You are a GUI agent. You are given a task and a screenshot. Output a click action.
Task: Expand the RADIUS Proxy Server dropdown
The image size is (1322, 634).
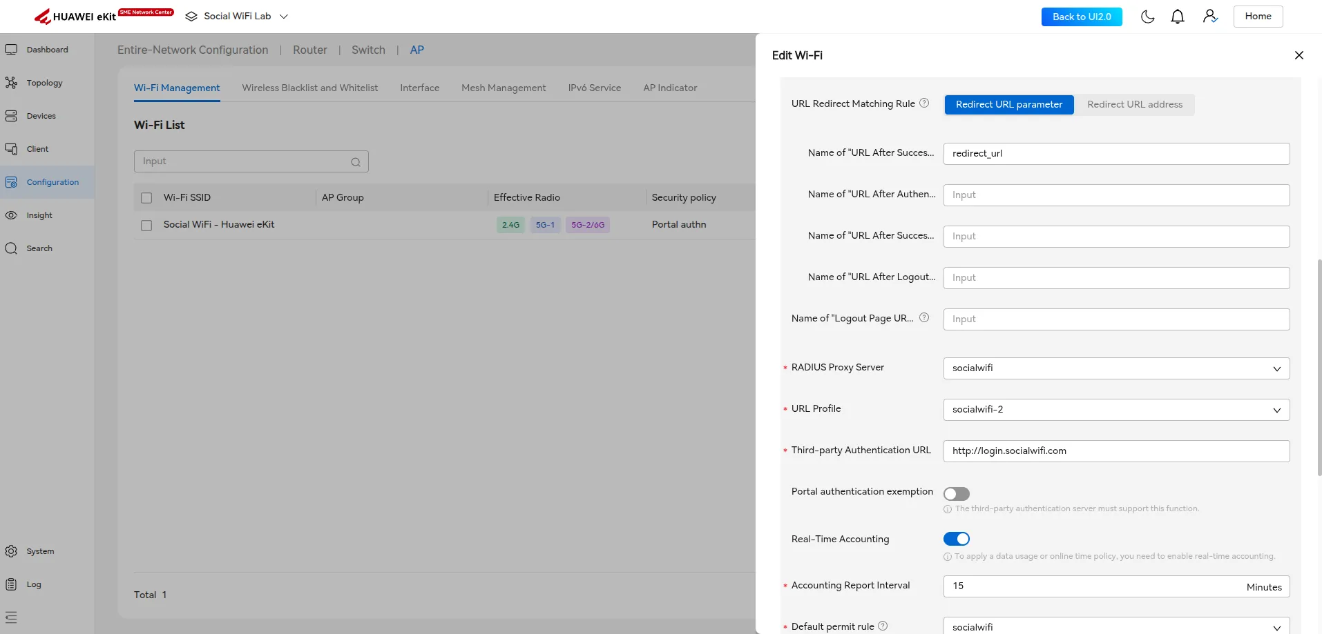[1116, 368]
